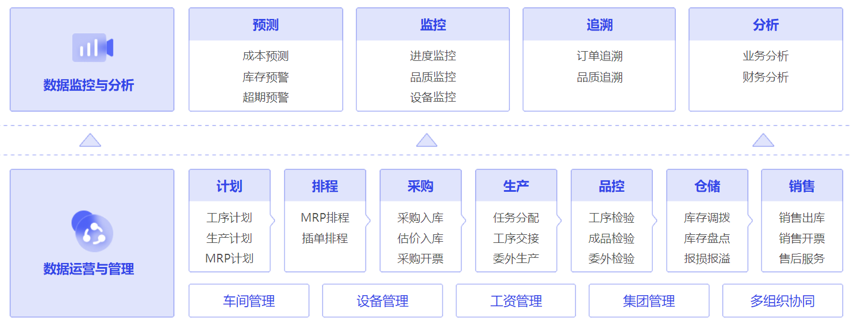Screen dimensions: 850x321
Task: Click 成品检验
Action: point(611,238)
